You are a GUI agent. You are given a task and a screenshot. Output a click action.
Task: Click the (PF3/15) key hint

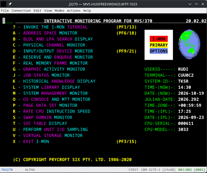click(x=126, y=142)
